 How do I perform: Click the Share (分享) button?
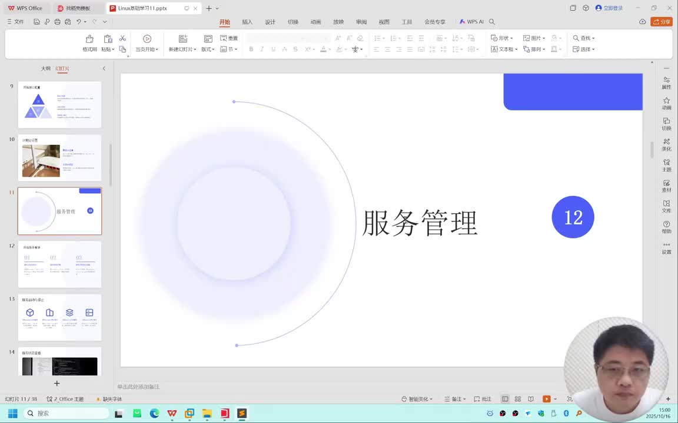pyautogui.click(x=661, y=22)
